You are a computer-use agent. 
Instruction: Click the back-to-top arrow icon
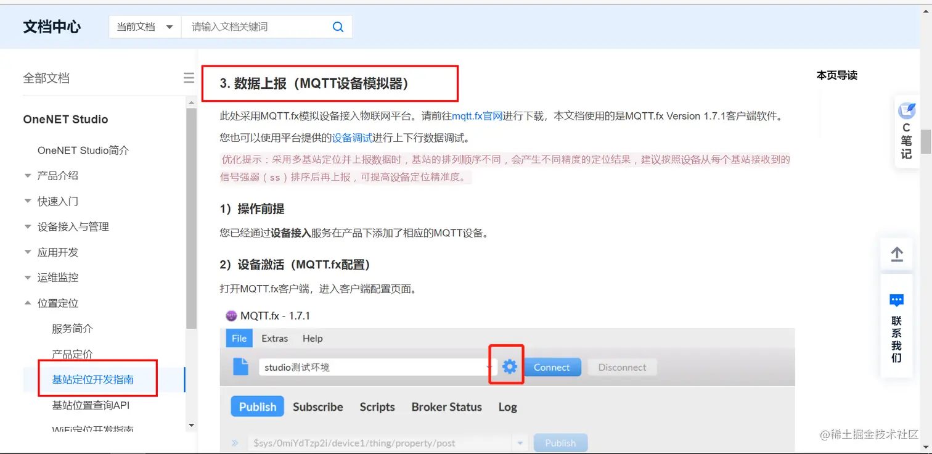tap(896, 254)
